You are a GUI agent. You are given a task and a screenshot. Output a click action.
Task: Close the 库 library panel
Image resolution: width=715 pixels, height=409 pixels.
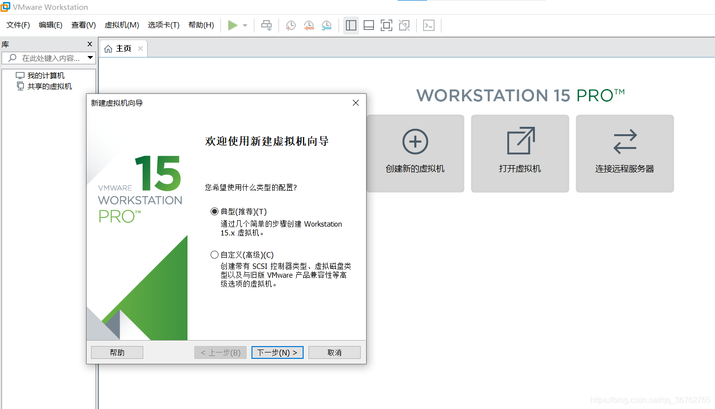pyautogui.click(x=90, y=44)
